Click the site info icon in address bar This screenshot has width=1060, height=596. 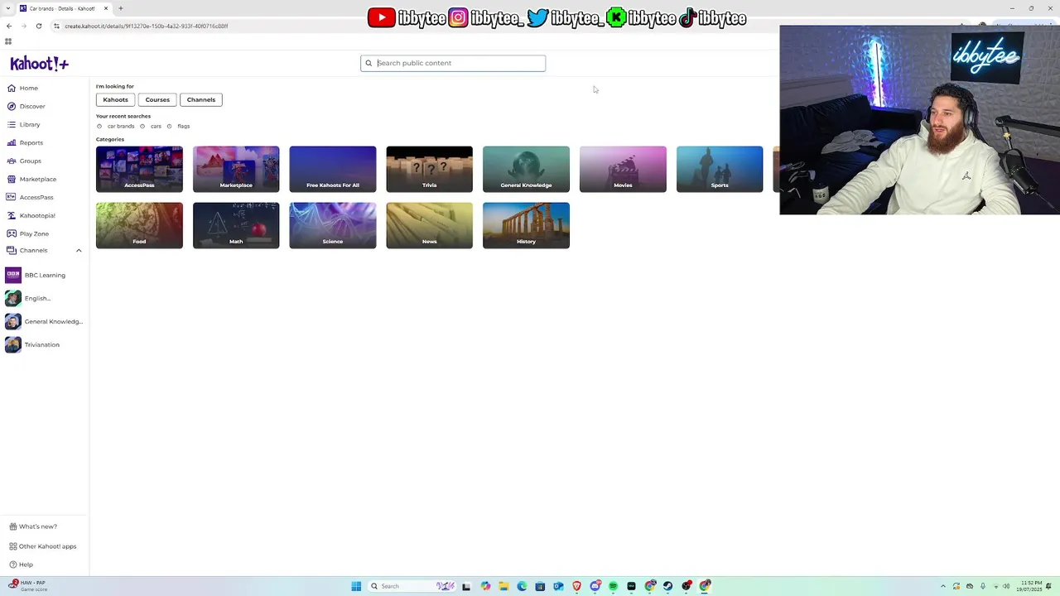(x=56, y=26)
